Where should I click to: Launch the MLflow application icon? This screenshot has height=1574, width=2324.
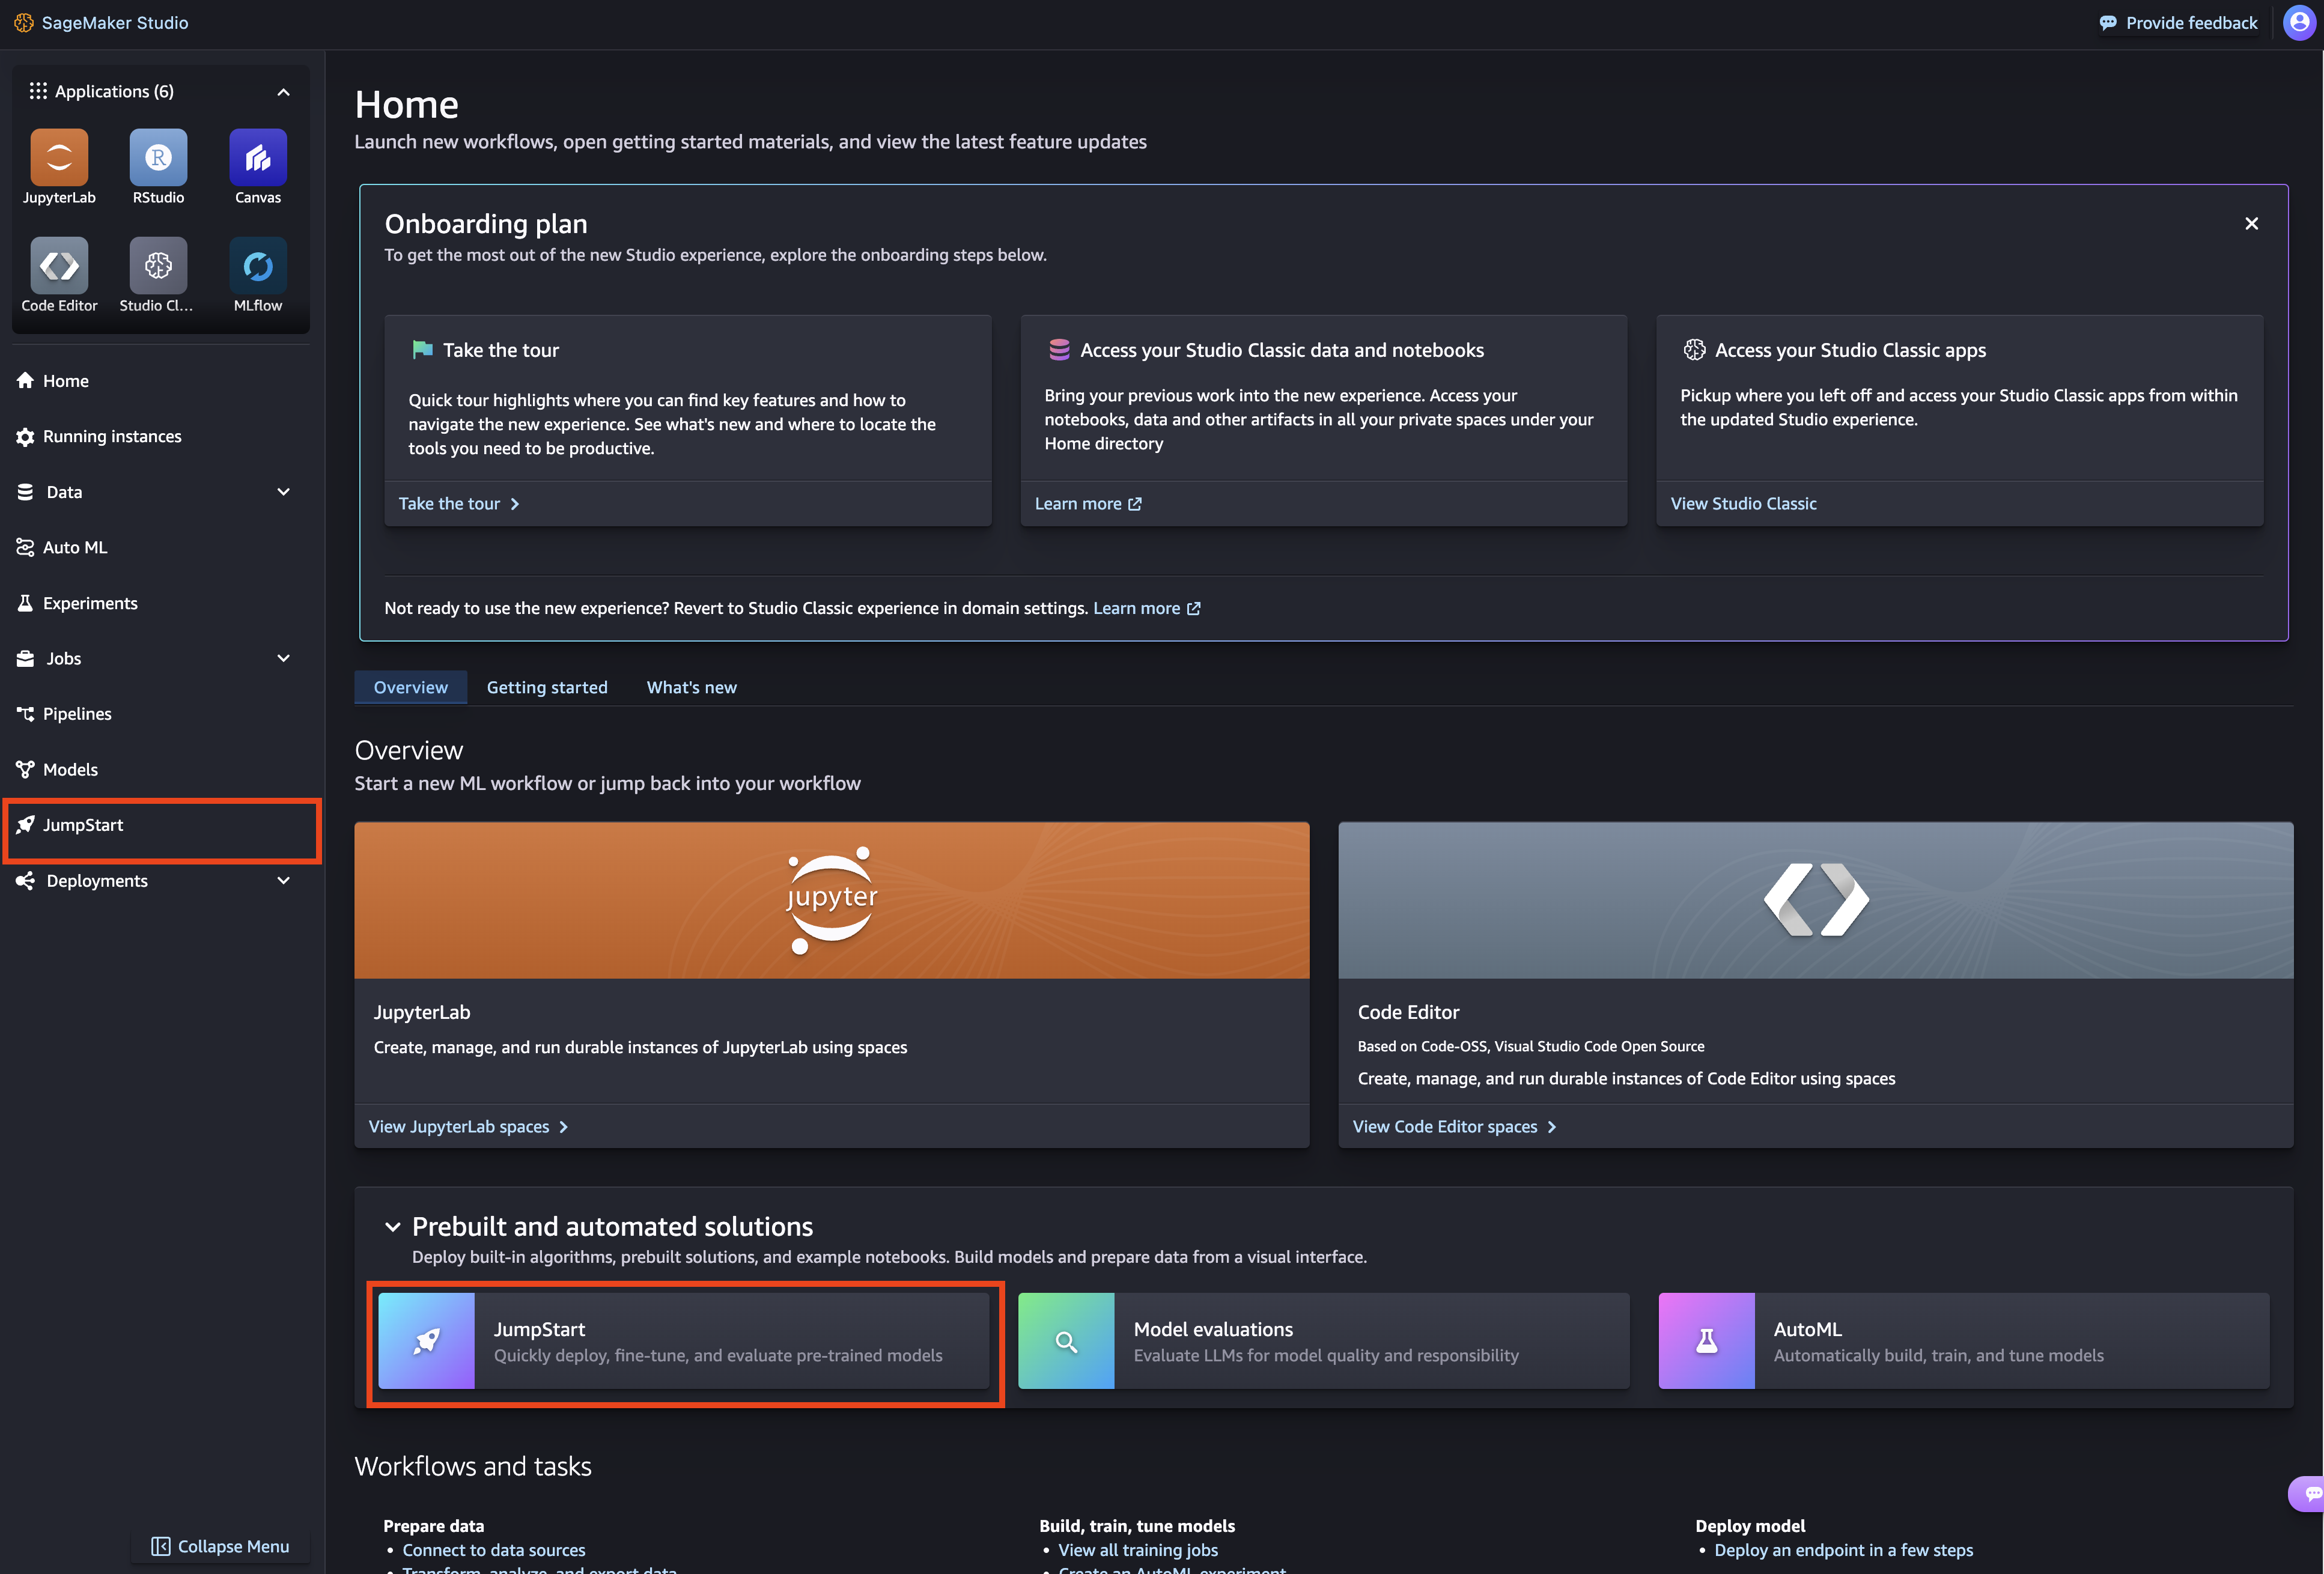click(258, 265)
